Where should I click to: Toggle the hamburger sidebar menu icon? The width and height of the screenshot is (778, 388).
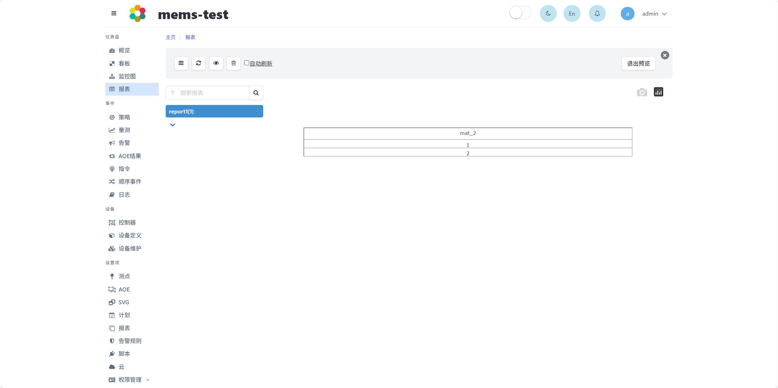coord(114,13)
